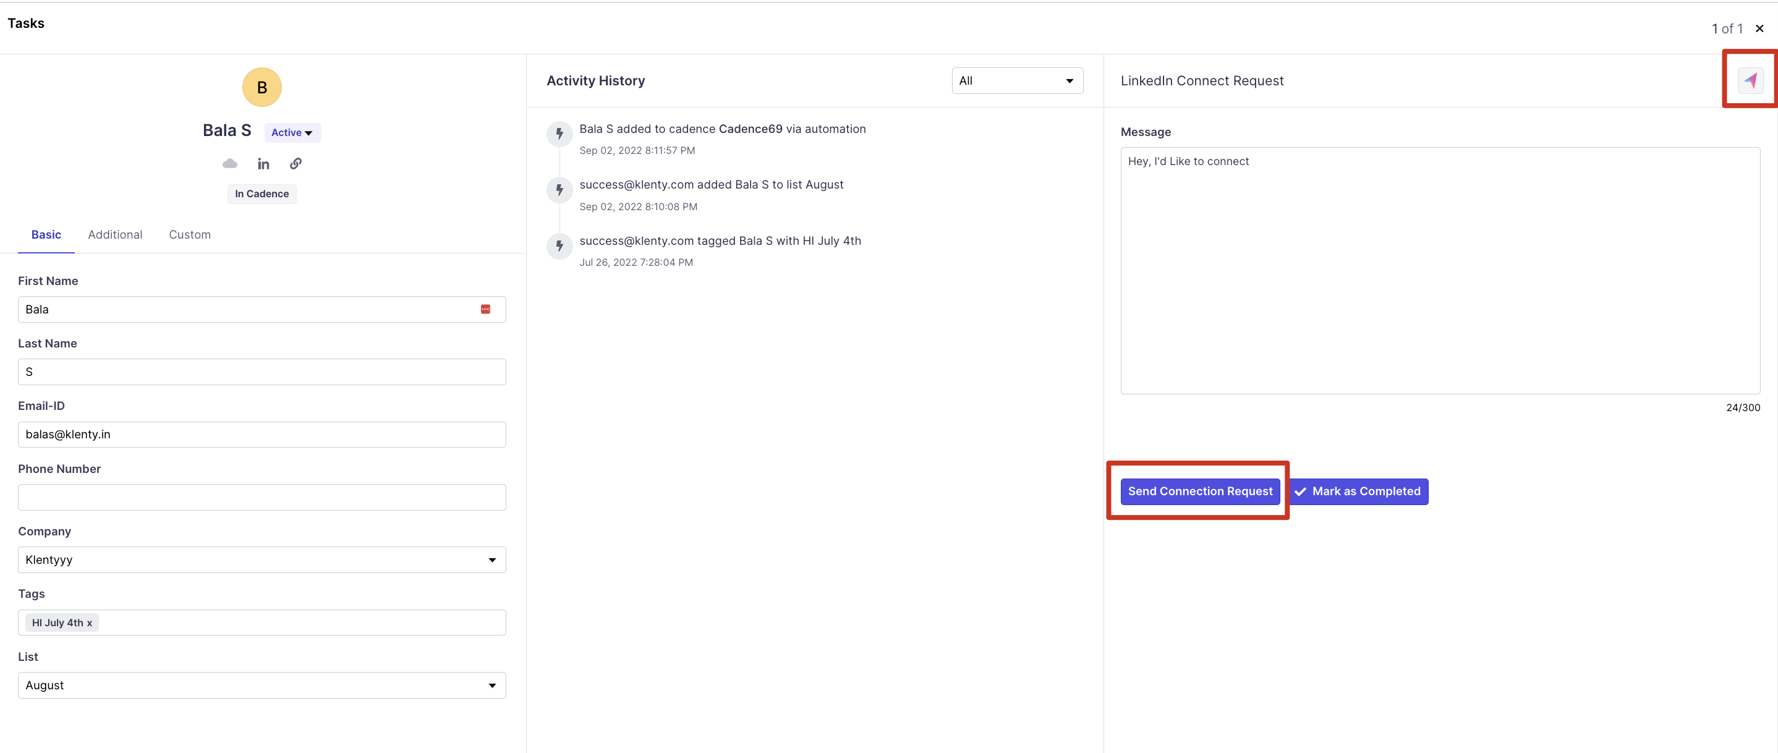Click lightning icon for cadence activity

pos(559,133)
